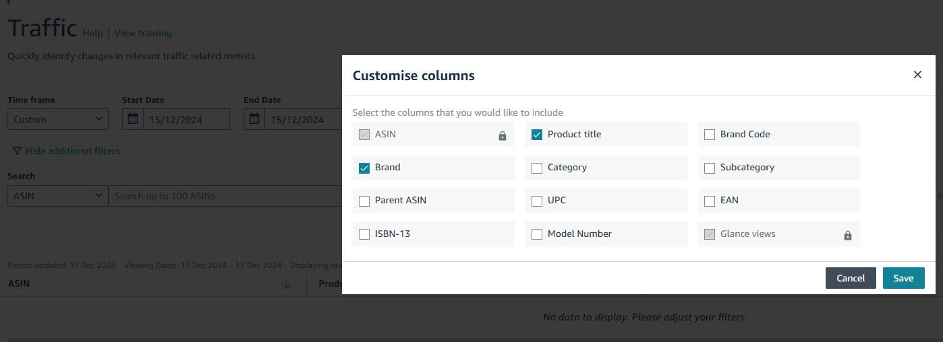Viewport: 943px width, 342px height.
Task: Click the Viewing Dates text
Action: click(203, 265)
